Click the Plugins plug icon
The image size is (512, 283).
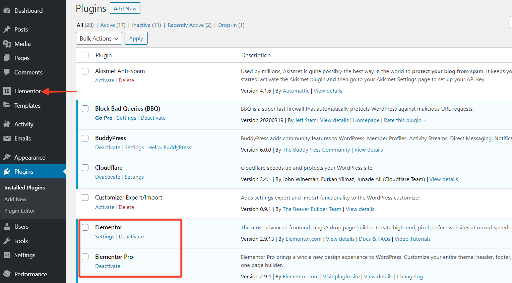(7, 171)
